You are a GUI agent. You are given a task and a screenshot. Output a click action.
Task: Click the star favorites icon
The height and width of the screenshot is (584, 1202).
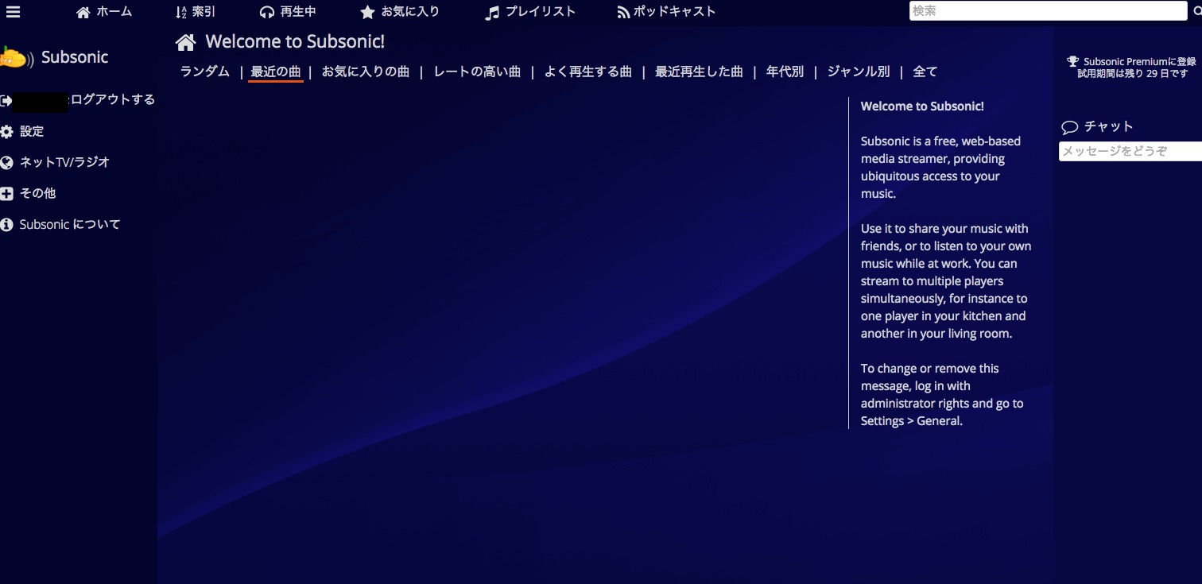367,12
